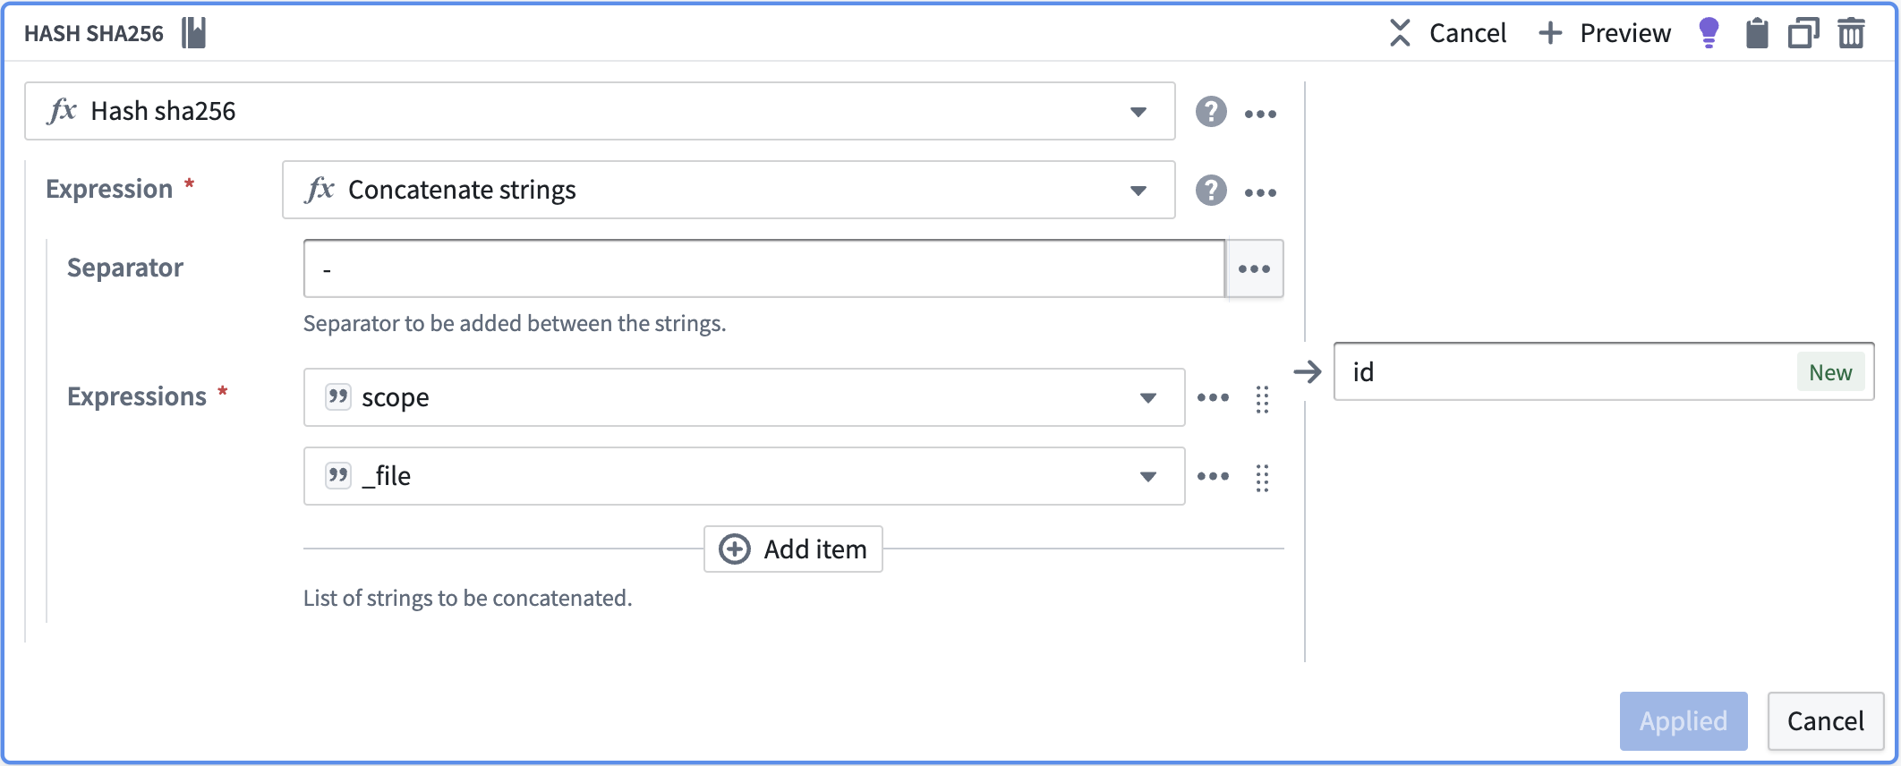Open more options for Separator field
This screenshot has width=1901, height=766.
click(1254, 268)
